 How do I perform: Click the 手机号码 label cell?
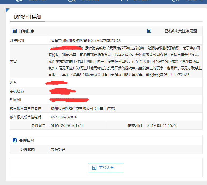(29, 91)
